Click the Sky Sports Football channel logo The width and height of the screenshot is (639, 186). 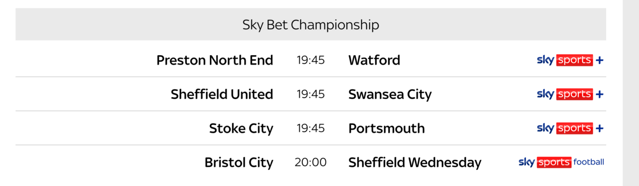[x=561, y=162]
